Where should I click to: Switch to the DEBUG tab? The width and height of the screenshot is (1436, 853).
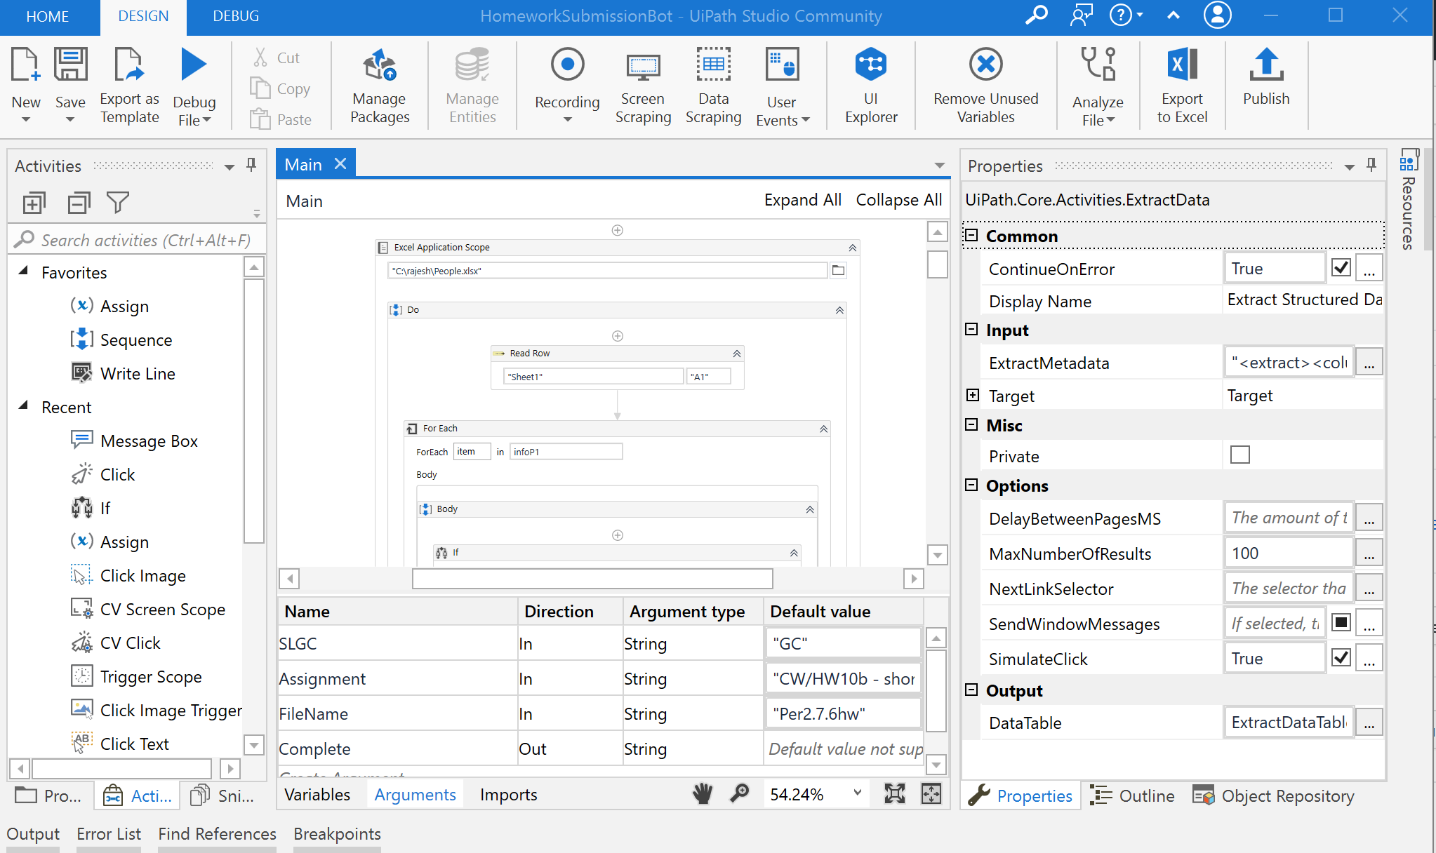(236, 17)
